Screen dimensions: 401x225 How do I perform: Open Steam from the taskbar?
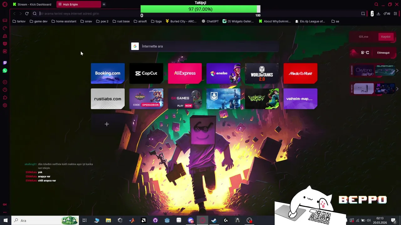coord(214,220)
